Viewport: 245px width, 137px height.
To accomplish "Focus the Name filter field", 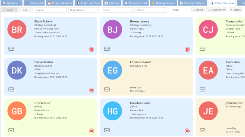I will click(x=51, y=10).
